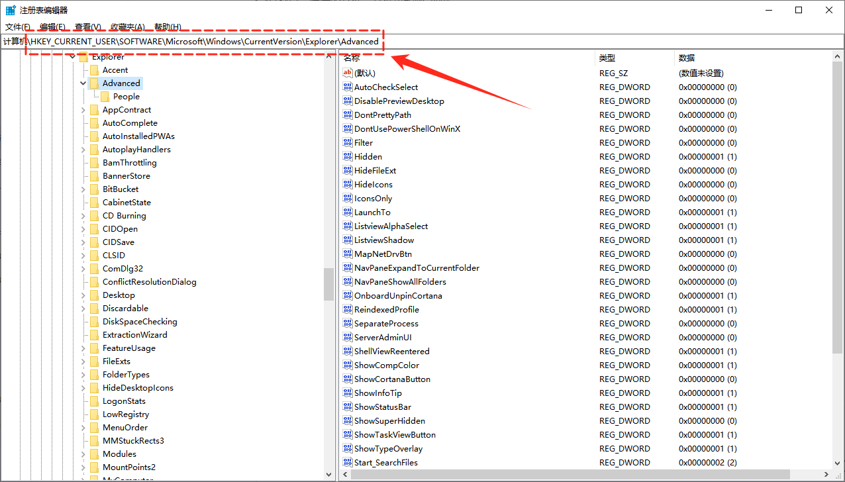Open the 文件(F) menu
The image size is (845, 482).
click(x=18, y=26)
